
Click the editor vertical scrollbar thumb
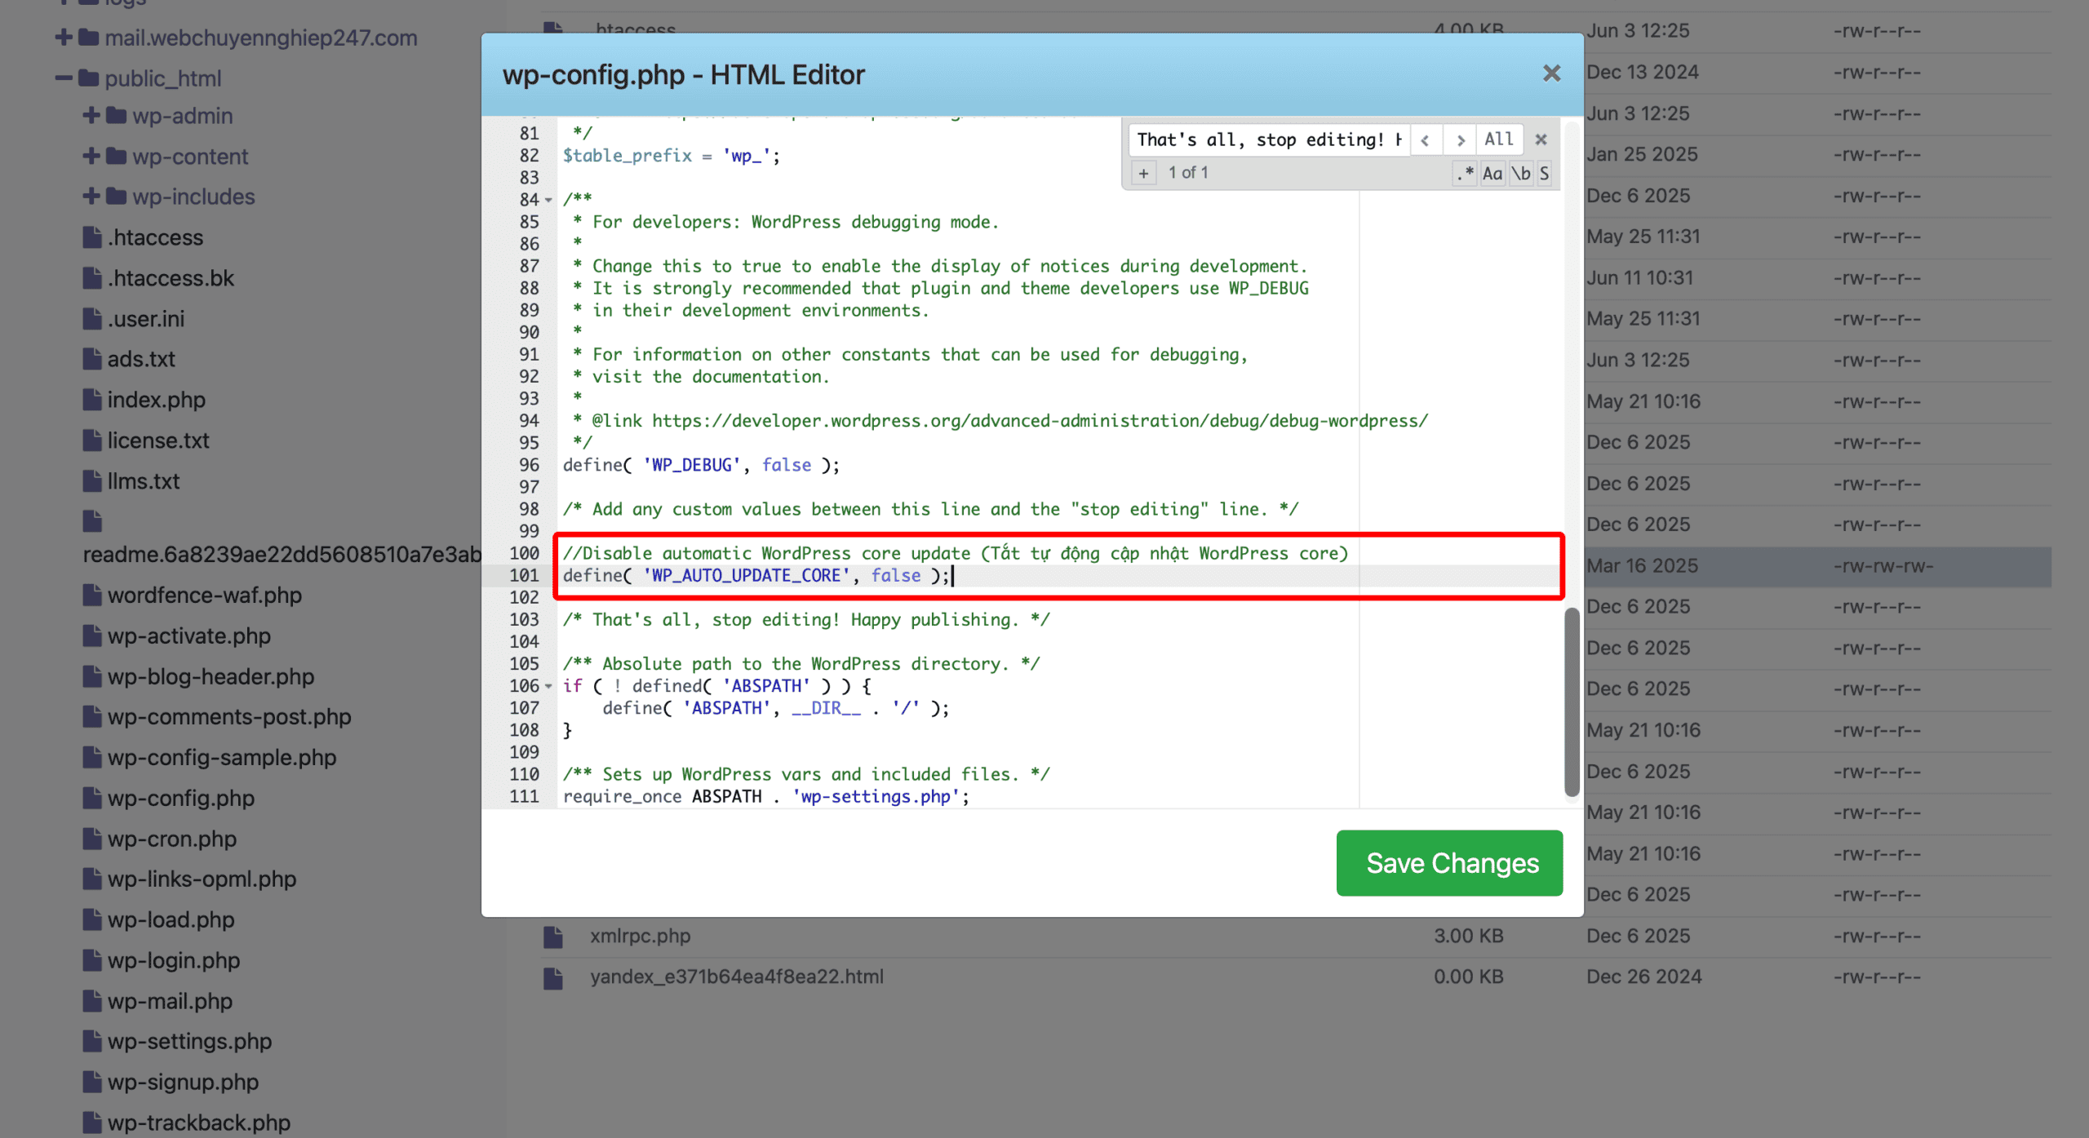point(1572,702)
